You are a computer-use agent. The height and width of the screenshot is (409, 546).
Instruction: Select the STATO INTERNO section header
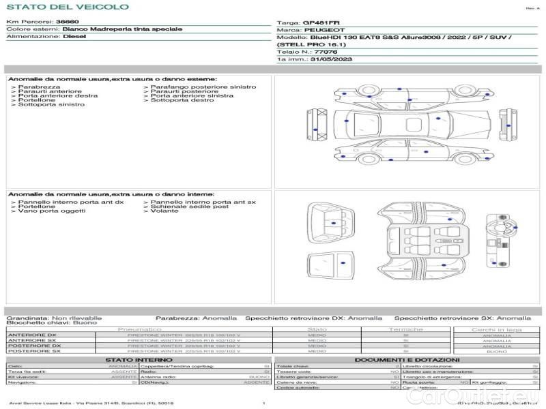click(x=139, y=360)
